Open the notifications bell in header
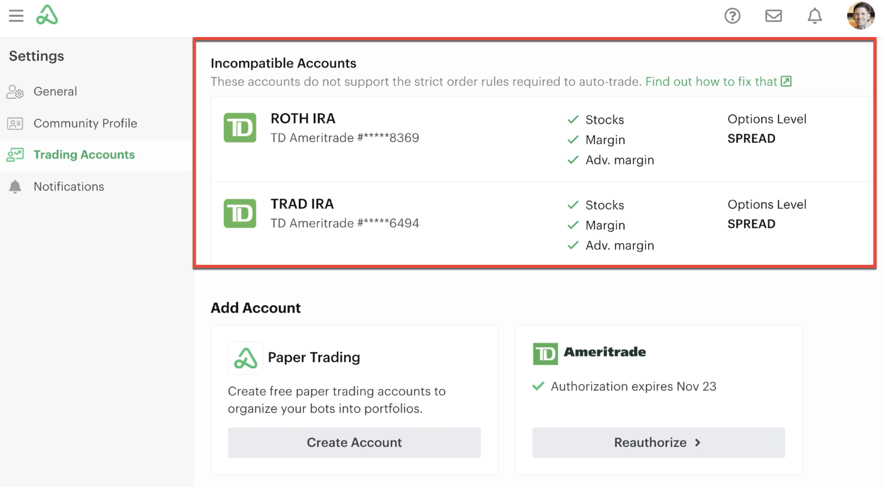The height and width of the screenshot is (487, 884). click(815, 16)
